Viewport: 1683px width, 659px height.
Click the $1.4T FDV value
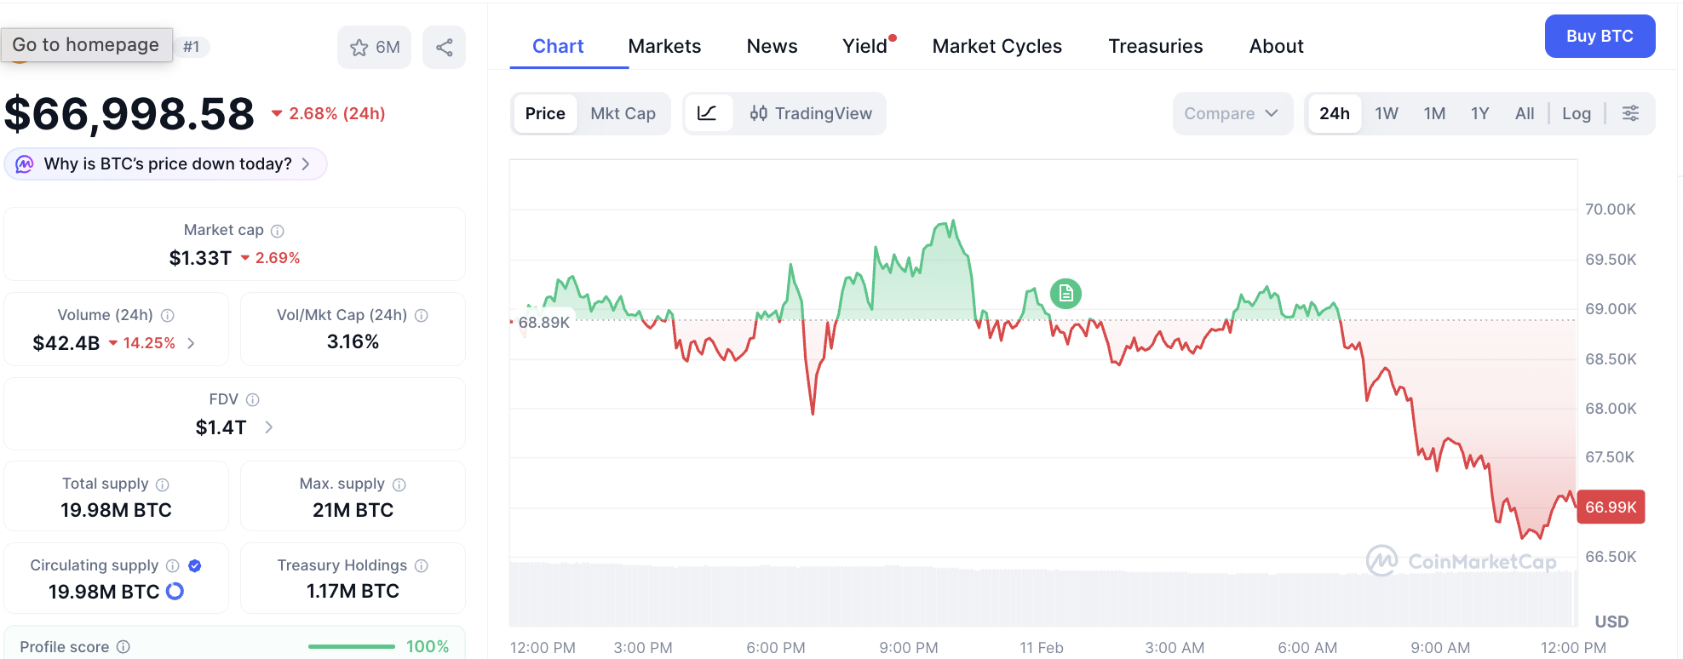coord(221,427)
